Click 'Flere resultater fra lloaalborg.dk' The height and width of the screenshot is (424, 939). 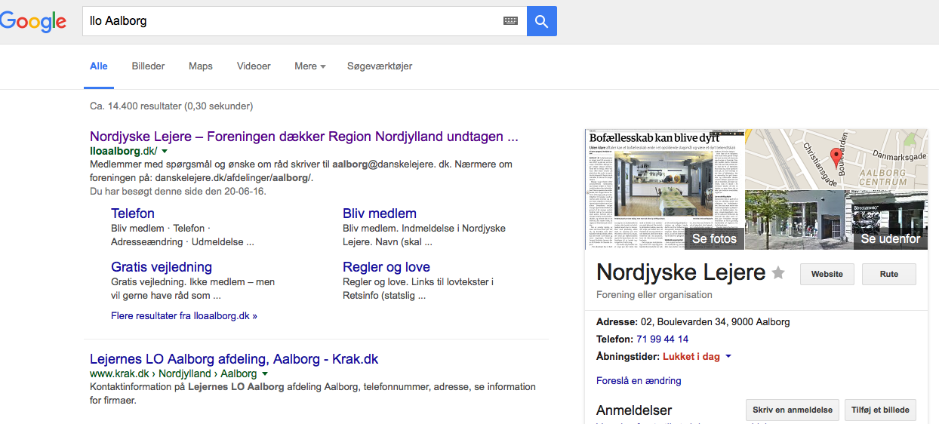click(184, 316)
